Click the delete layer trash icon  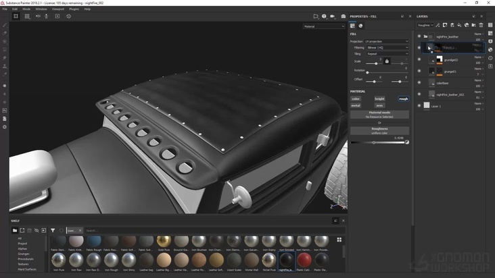pyautogui.click(x=481, y=25)
